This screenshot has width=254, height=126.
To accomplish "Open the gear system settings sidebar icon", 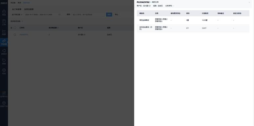I will click(x=4, y=70).
